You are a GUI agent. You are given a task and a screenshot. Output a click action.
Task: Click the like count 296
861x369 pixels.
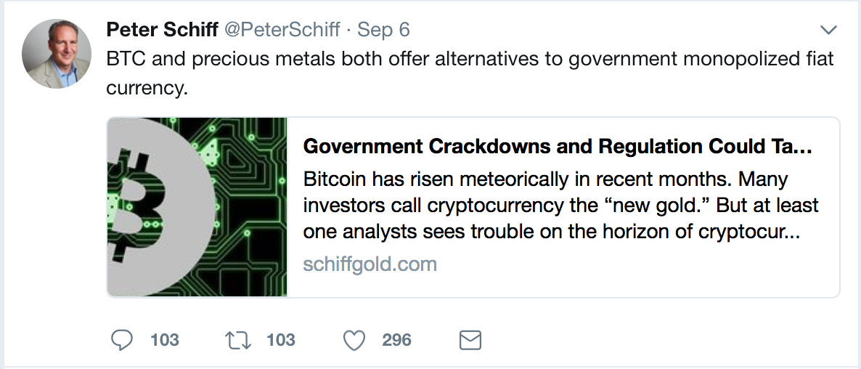point(396,339)
